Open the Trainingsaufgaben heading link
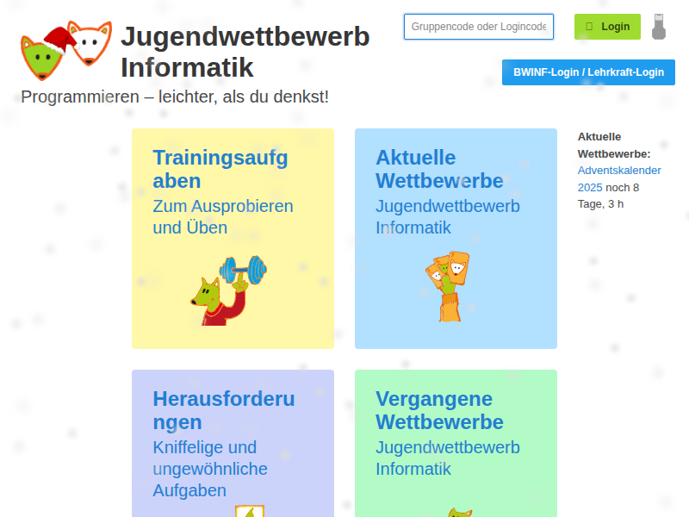Image resolution: width=689 pixels, height=517 pixels. [x=220, y=169]
